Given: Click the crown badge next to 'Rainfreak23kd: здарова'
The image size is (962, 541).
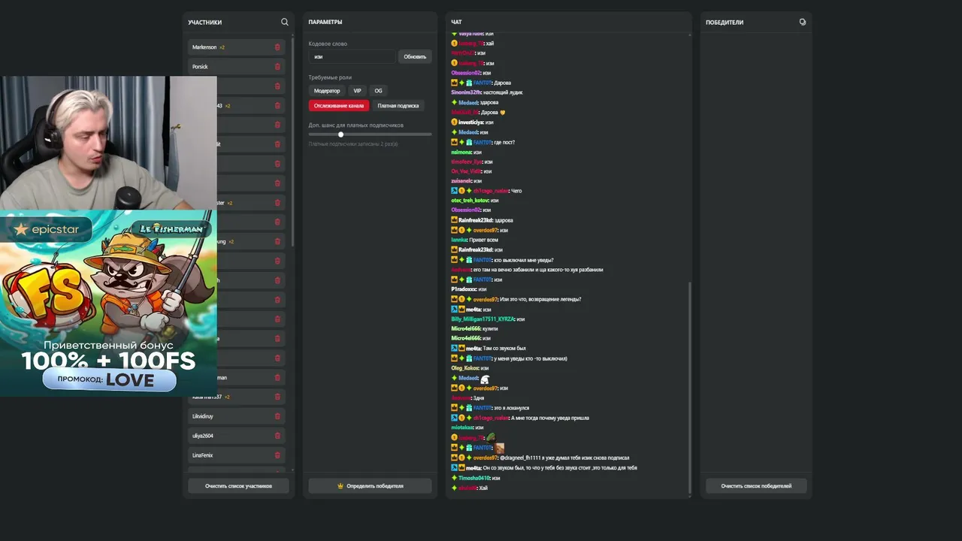Looking at the screenshot, I should pos(454,220).
